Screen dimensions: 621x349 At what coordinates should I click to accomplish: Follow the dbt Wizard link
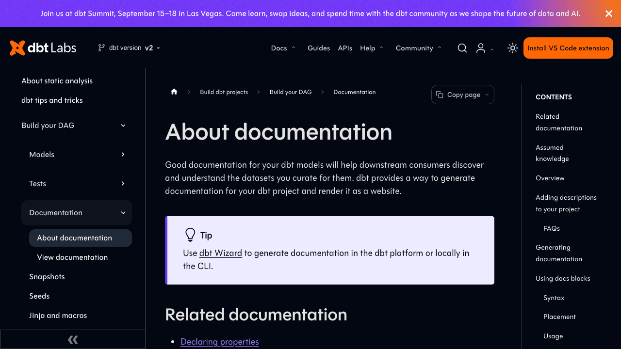point(221,253)
